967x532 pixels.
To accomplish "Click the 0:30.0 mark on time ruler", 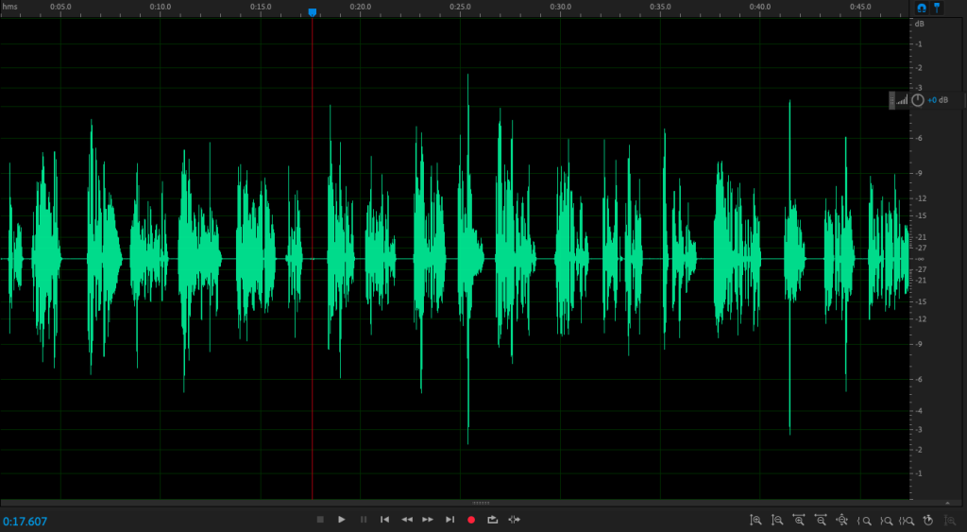I will tap(560, 7).
